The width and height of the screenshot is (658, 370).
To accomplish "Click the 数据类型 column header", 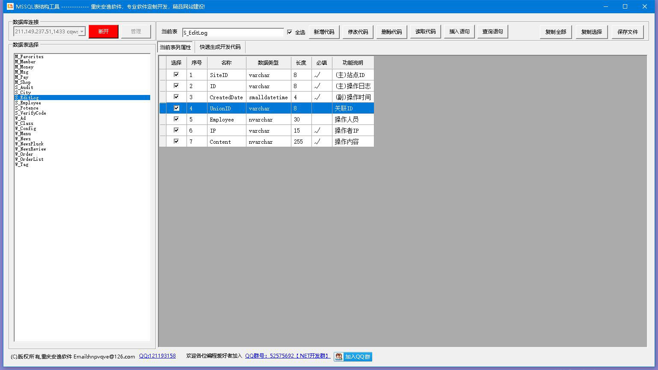I will (268, 63).
